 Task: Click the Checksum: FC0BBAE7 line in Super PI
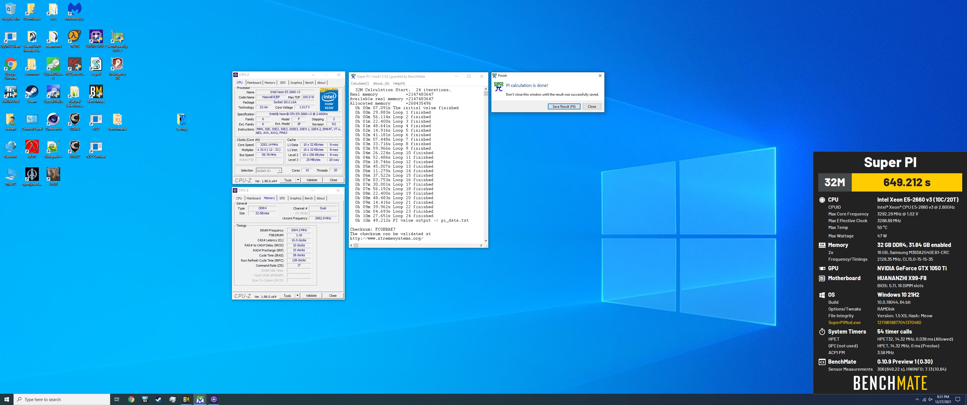click(x=372, y=229)
